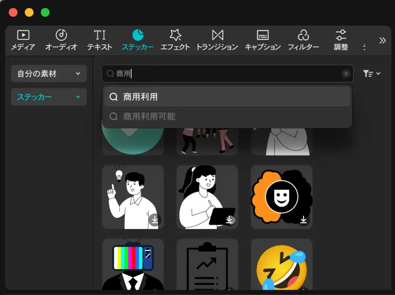Open the 調整 adjustment sliders icon
The image size is (395, 295).
341,35
